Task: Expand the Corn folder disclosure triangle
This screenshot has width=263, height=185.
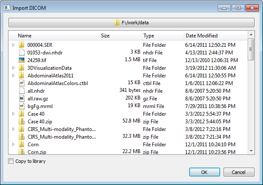Action: tap(14, 145)
